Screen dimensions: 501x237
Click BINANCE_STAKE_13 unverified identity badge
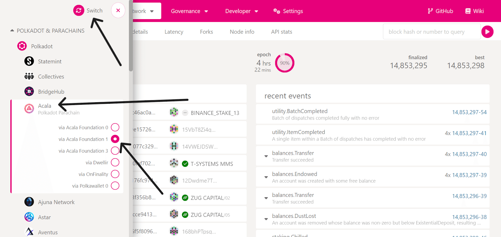(185, 113)
